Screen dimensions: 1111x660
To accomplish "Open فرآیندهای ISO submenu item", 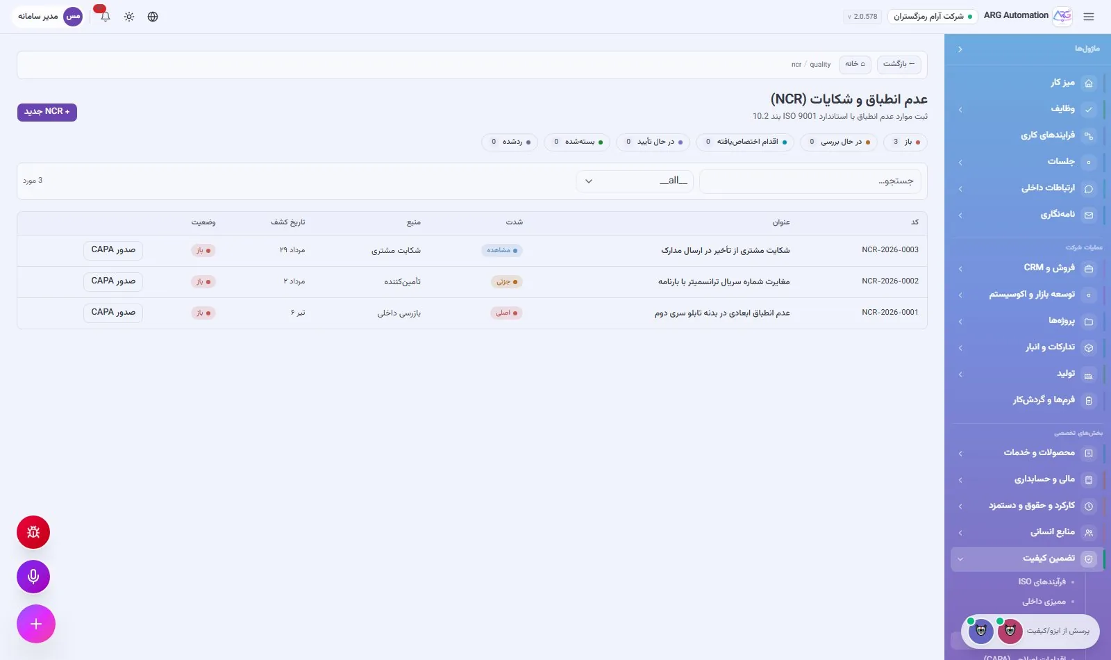I will pos(1042,582).
